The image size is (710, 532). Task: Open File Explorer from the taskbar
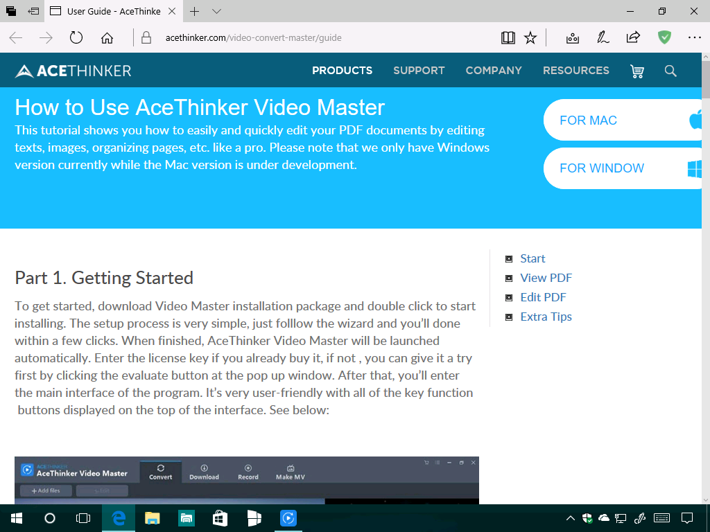point(152,518)
